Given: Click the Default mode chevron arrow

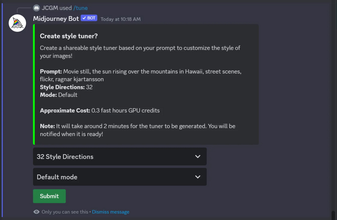Looking at the screenshot, I should 197,177.
